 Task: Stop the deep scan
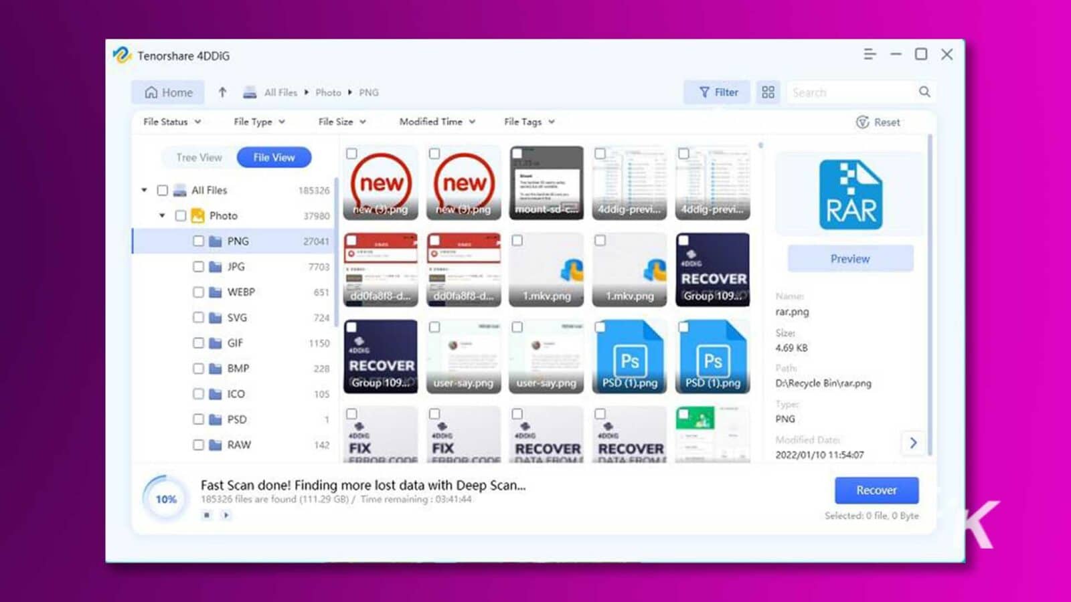[x=207, y=515]
